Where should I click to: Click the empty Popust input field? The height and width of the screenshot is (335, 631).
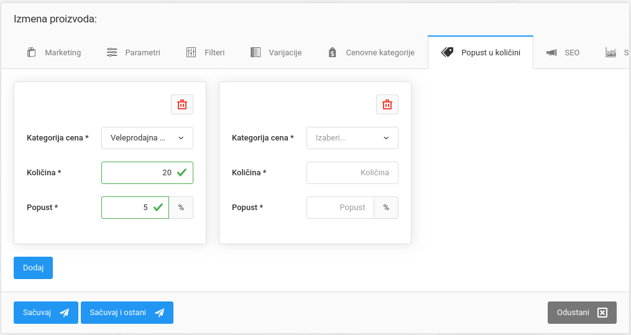point(340,208)
